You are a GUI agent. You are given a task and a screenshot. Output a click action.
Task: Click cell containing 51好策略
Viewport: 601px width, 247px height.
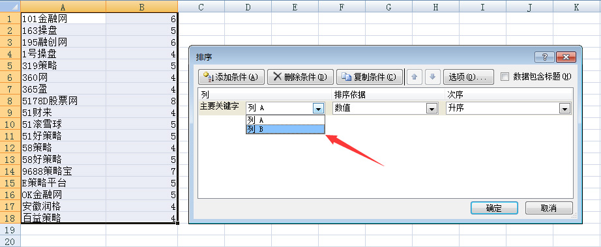[x=63, y=136]
